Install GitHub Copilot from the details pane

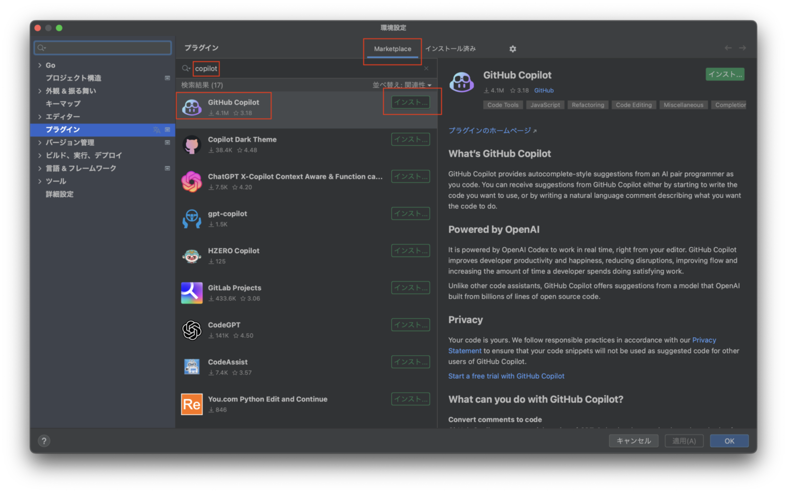tap(725, 74)
